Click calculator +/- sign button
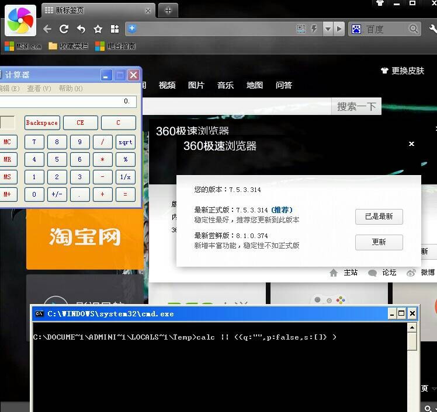The width and height of the screenshot is (437, 412). [x=57, y=194]
